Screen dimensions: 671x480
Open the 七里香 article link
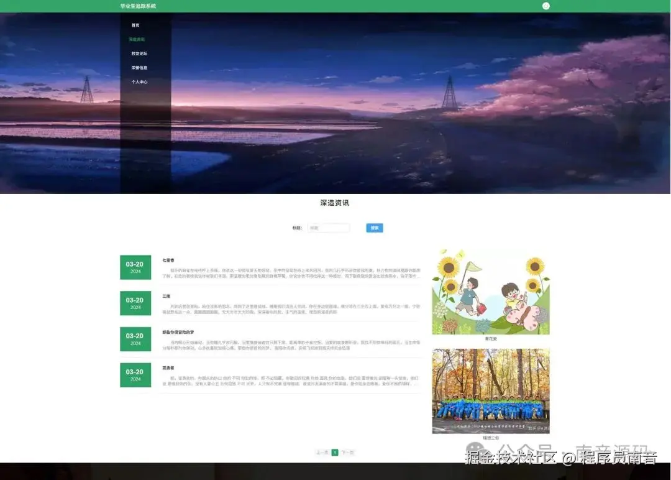click(168, 260)
